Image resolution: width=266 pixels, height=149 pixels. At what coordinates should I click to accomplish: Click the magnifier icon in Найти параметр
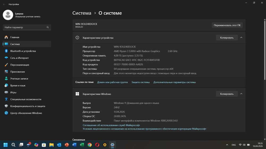click(48, 27)
